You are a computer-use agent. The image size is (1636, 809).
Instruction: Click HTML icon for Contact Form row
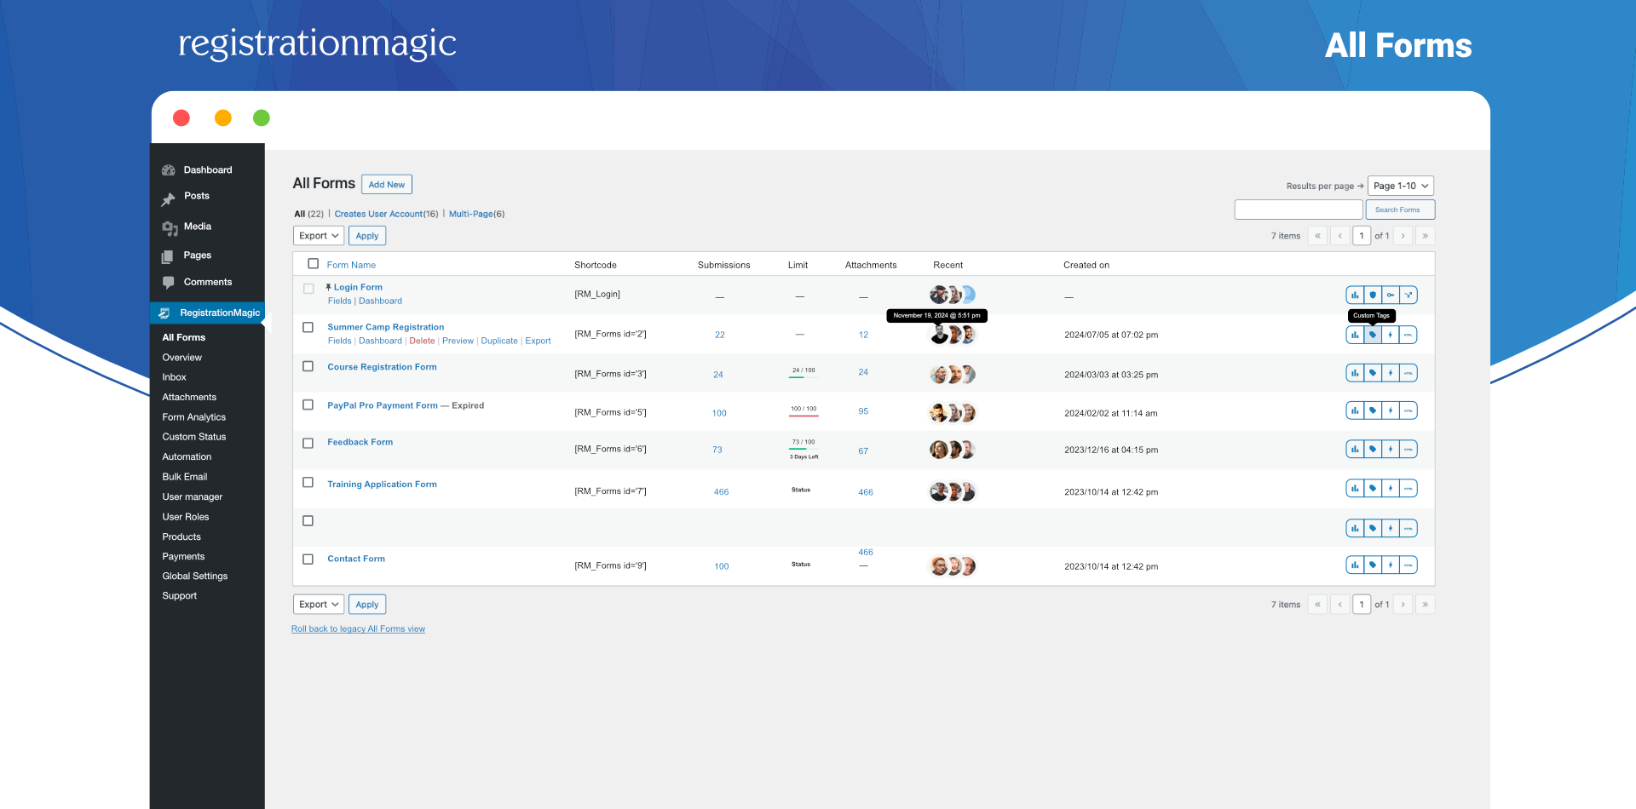coord(1408,565)
